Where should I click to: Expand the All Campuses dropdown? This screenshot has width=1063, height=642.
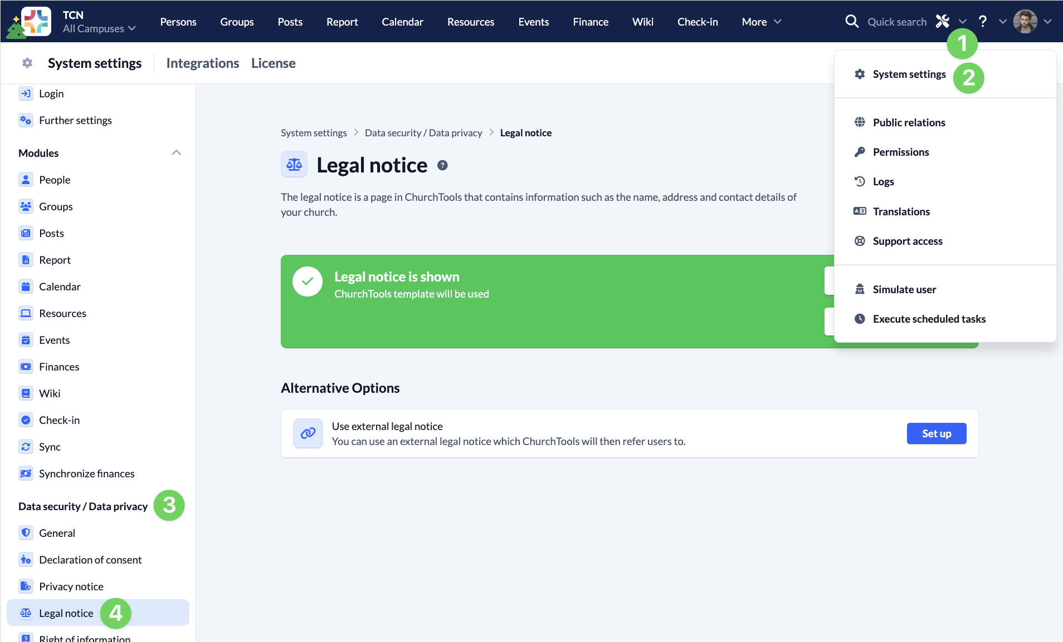[99, 28]
